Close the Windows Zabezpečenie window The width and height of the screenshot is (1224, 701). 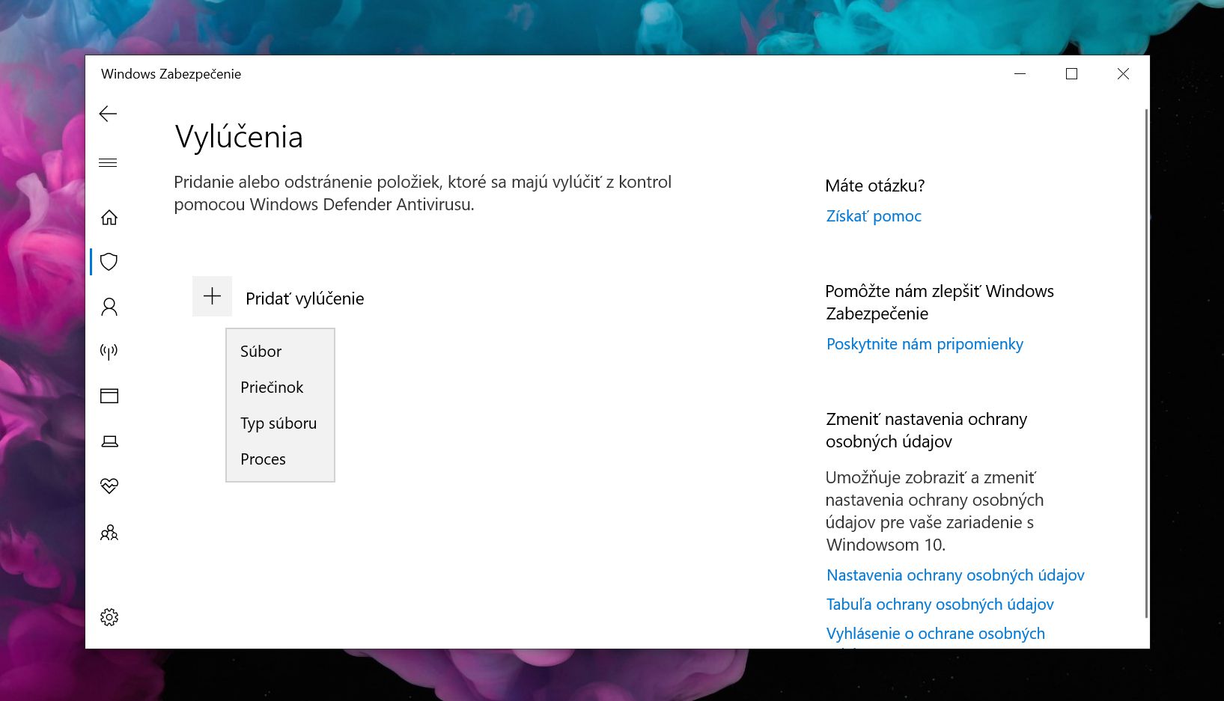[1123, 74]
